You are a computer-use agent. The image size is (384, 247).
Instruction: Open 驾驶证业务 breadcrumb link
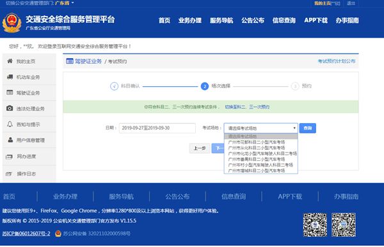coord(88,61)
